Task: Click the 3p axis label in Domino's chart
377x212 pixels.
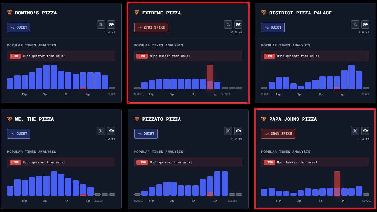Action: (45, 94)
